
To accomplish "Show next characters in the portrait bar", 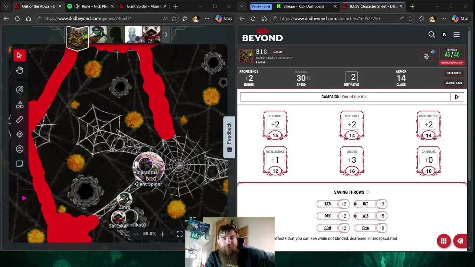I will coord(166,34).
